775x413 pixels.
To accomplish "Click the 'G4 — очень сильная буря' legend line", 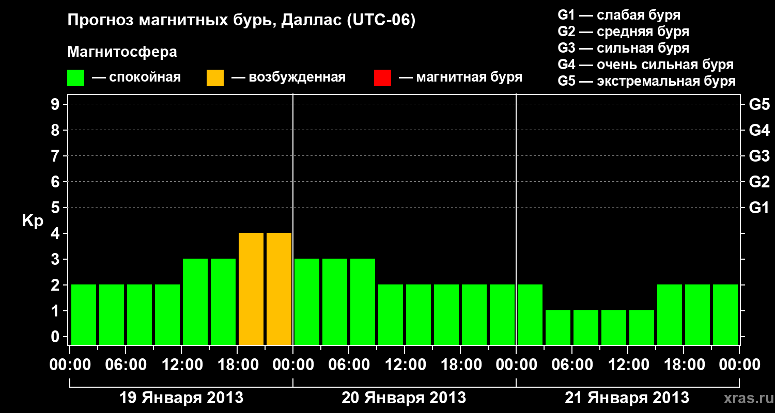I will click(x=646, y=65).
